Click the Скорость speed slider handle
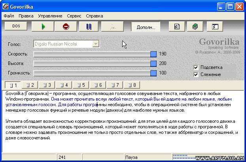 click(153, 54)
